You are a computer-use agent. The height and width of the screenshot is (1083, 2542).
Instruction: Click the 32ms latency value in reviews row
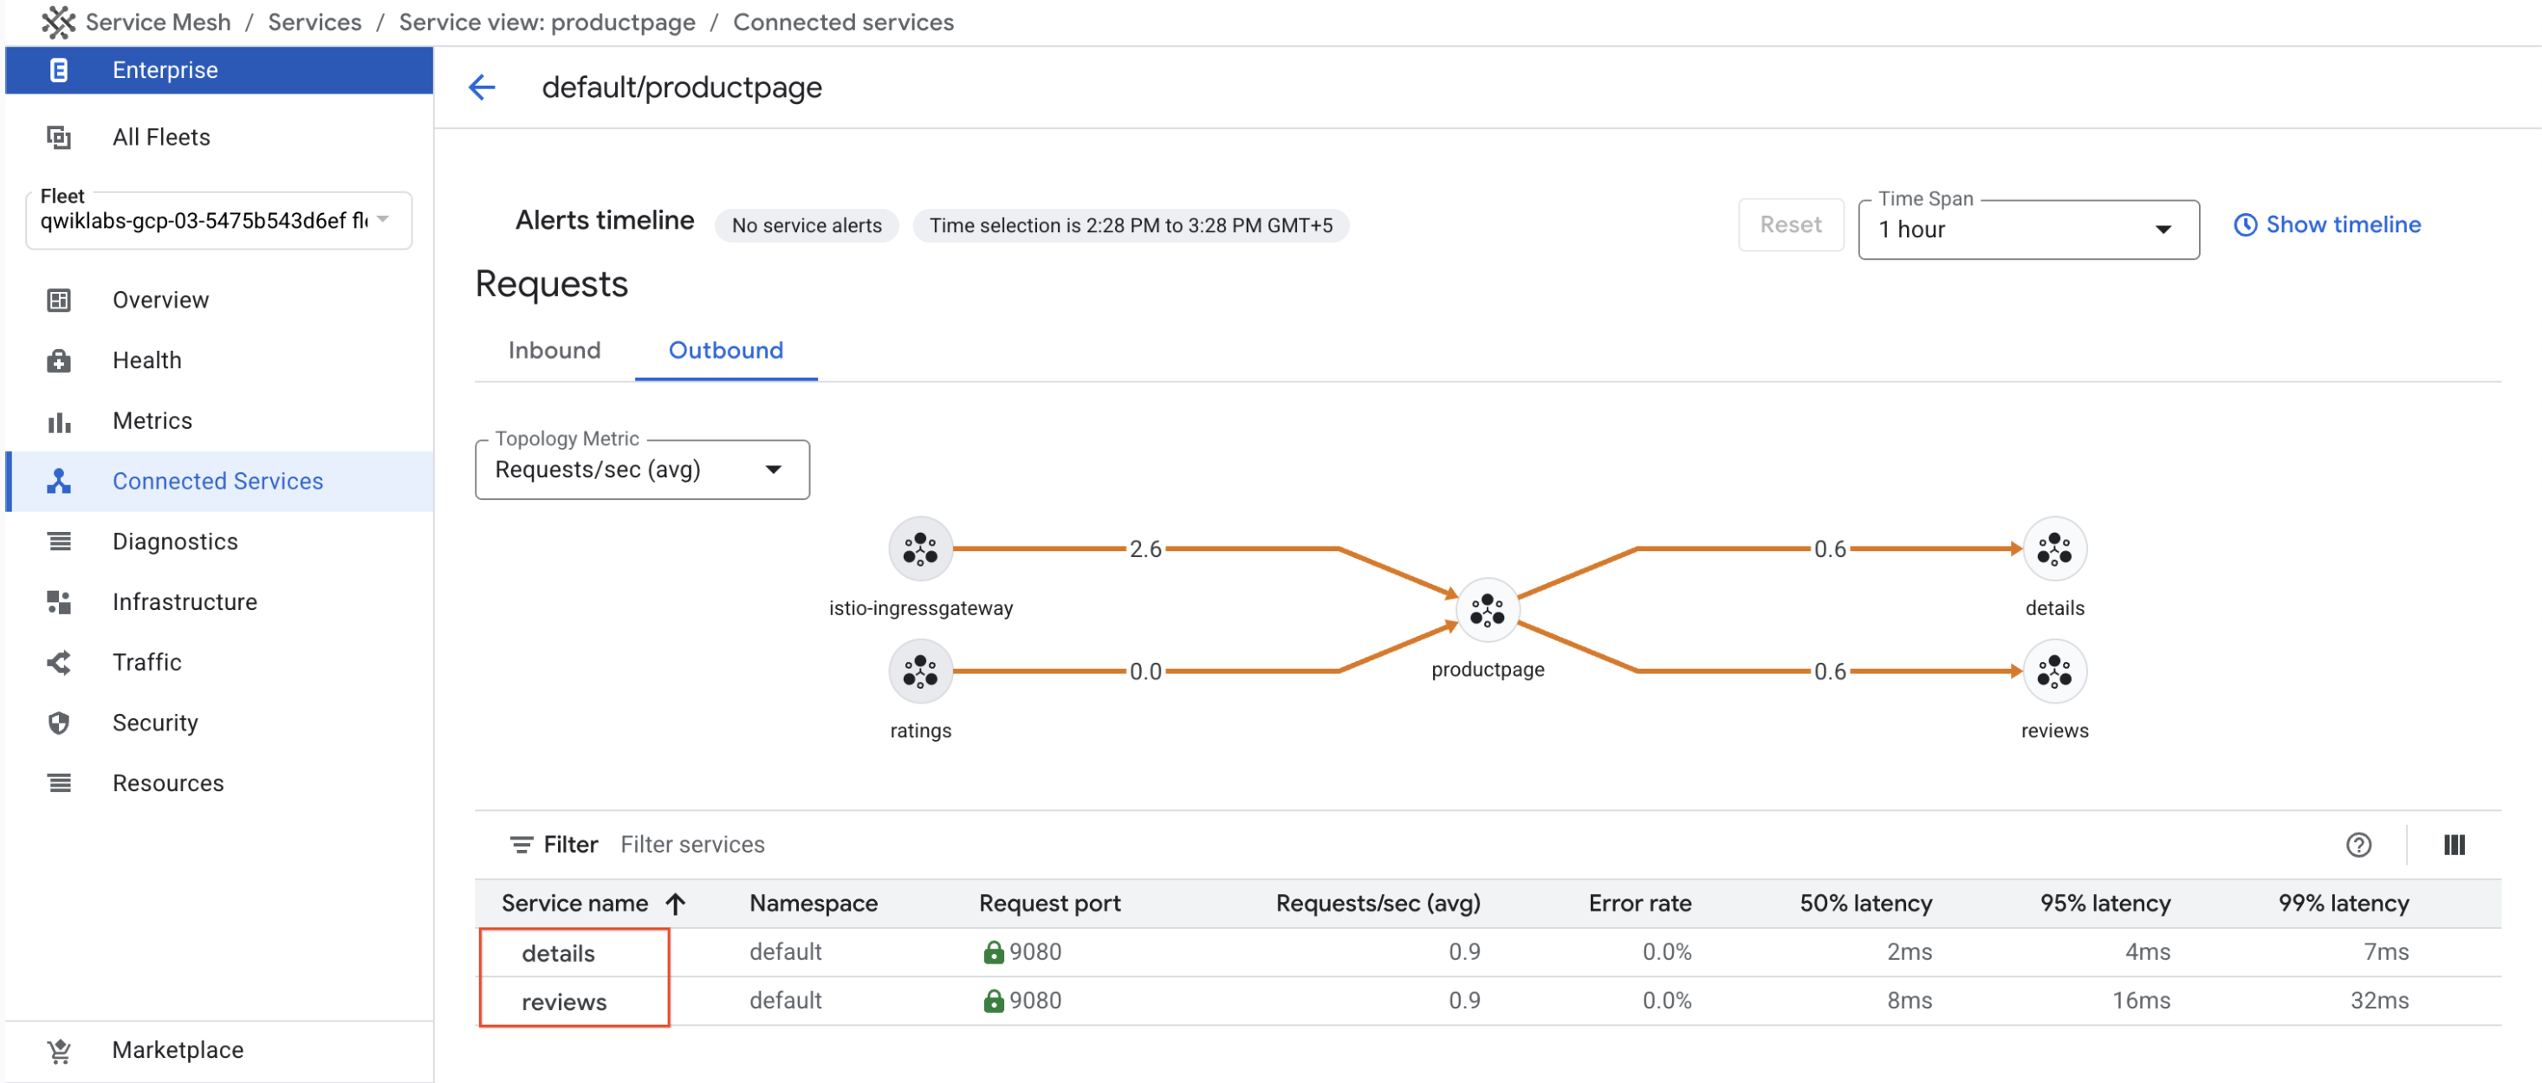click(x=2379, y=1001)
